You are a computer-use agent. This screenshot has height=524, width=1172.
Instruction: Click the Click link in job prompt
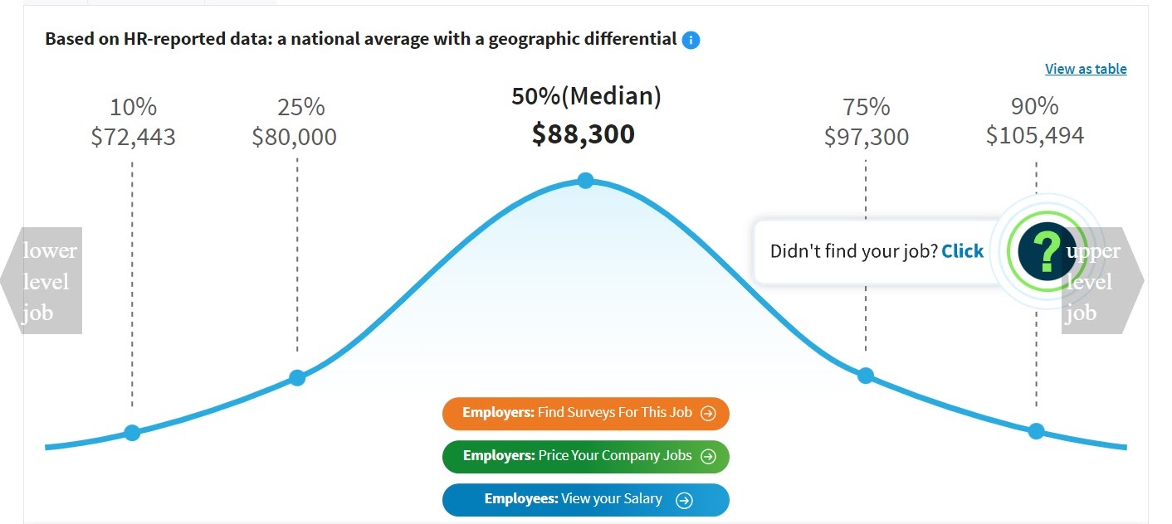[963, 251]
